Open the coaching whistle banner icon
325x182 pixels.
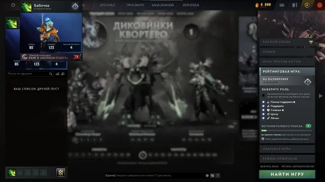(x=60, y=173)
